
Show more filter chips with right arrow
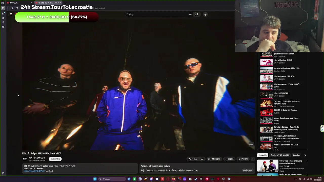pos(305,155)
